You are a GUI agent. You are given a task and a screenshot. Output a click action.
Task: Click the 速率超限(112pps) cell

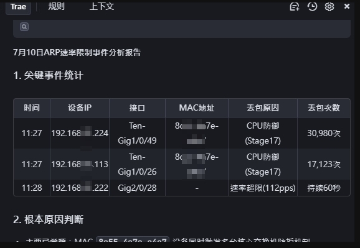click(x=263, y=188)
